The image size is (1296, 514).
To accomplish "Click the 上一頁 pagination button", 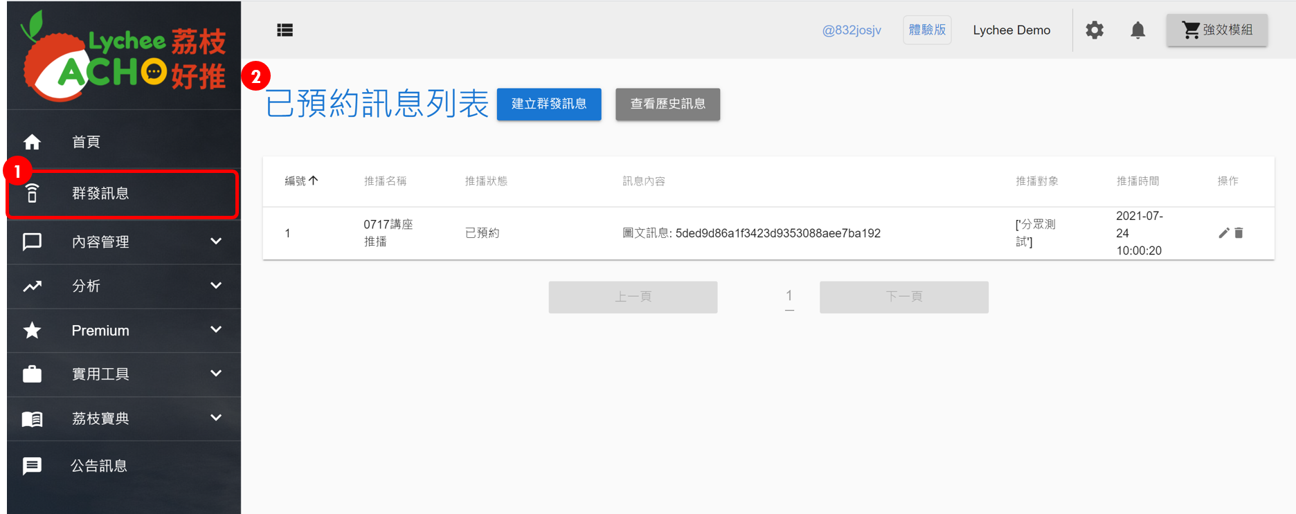I will (633, 297).
